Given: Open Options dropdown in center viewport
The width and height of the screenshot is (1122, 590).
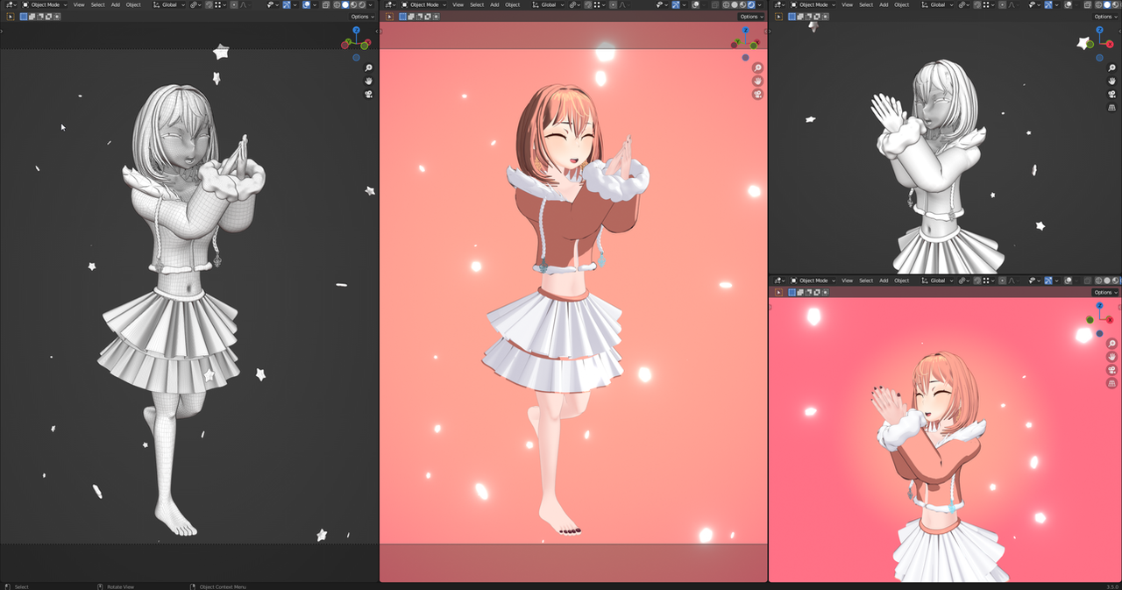Looking at the screenshot, I should (749, 17).
